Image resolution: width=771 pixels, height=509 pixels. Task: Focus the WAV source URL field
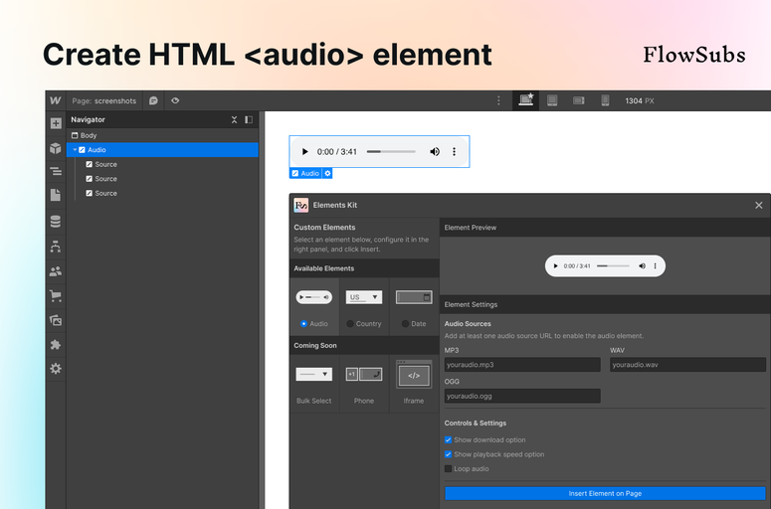point(687,365)
